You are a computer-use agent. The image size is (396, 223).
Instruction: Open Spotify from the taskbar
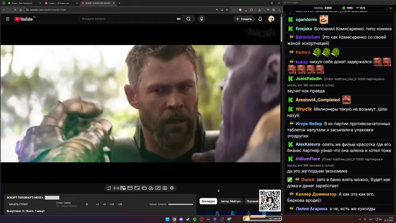[x=195, y=219]
